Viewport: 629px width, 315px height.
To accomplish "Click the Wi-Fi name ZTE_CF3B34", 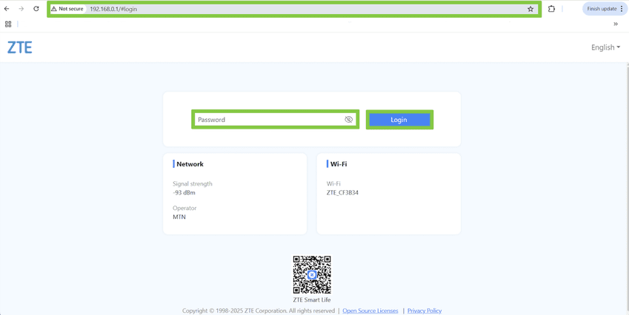I will click(342, 193).
